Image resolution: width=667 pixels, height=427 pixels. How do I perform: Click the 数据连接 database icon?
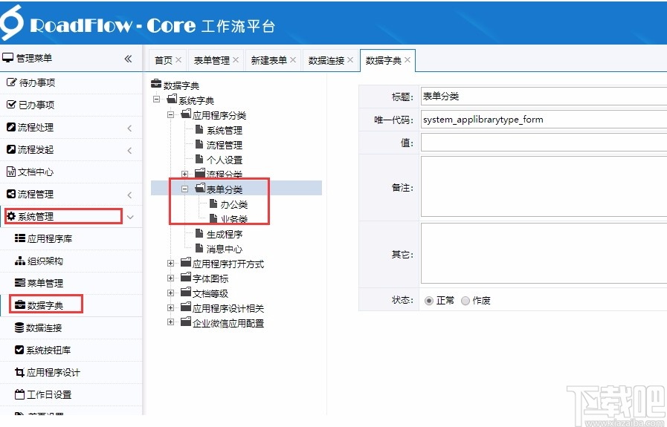(19, 327)
